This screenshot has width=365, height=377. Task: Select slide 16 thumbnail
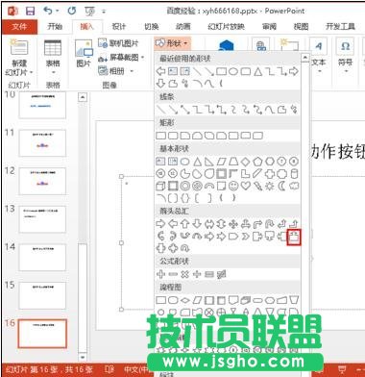coord(42,334)
